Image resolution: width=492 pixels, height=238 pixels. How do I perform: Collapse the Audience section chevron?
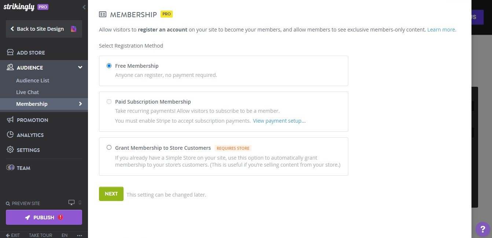80,67
